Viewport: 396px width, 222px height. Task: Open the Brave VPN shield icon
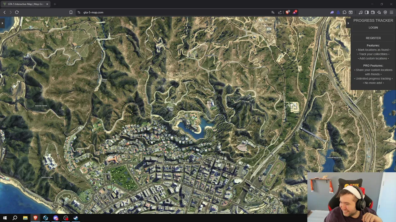click(x=385, y=12)
